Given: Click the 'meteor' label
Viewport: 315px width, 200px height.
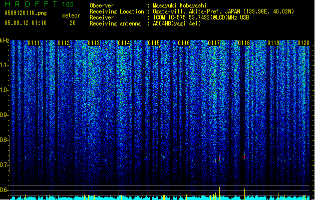Looking at the screenshot, I should pos(71,15).
